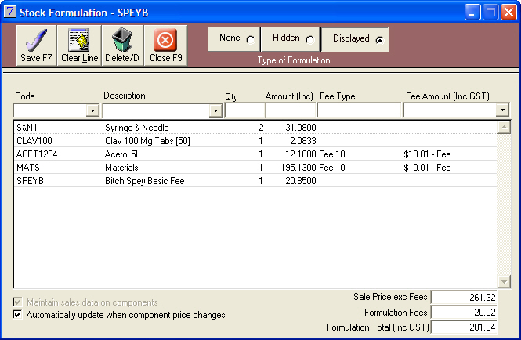Screen dimensions: 521x340
Task: Click the list scrollbar down arrow
Action: coord(504,282)
